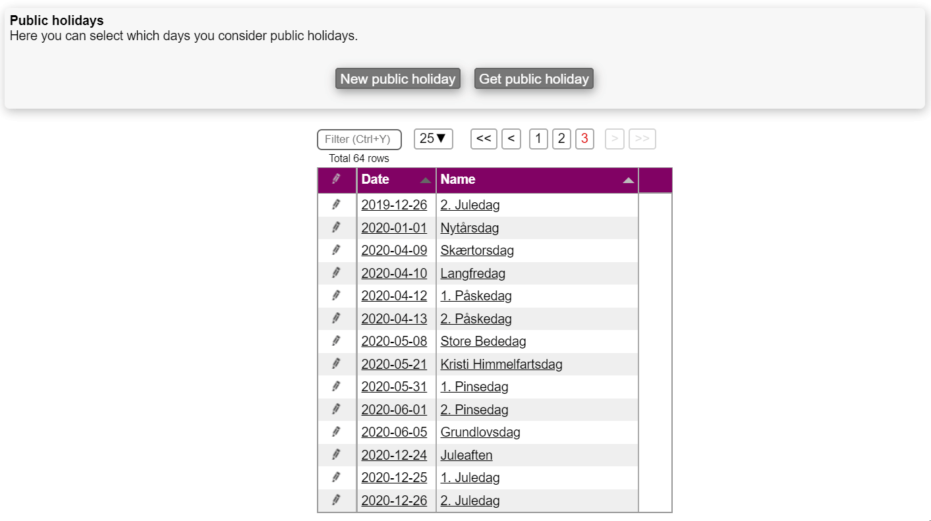This screenshot has height=521, width=931.
Task: Sort by Name column arrow
Action: (x=629, y=180)
